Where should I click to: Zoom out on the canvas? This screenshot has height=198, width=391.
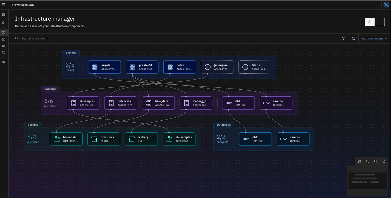point(376,161)
